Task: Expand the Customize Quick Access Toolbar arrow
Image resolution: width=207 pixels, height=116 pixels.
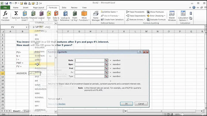Action: click(x=41, y=3)
